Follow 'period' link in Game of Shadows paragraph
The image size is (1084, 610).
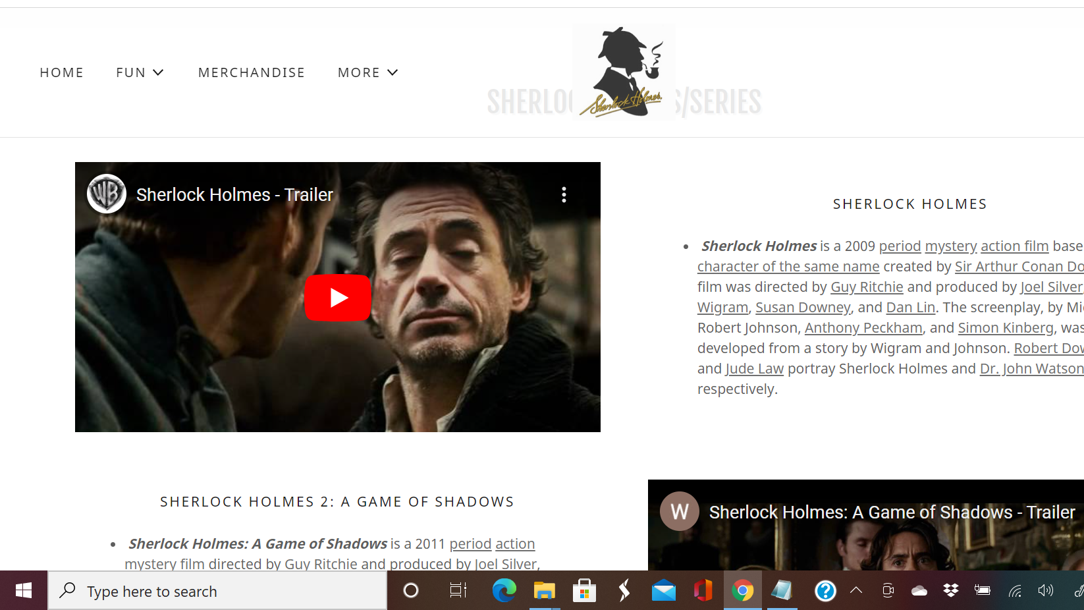pos(470,543)
